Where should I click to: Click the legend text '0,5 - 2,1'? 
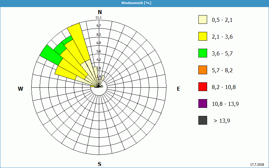point(222,20)
